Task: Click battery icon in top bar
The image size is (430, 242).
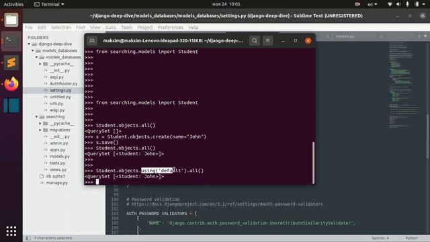Action: 417,4
